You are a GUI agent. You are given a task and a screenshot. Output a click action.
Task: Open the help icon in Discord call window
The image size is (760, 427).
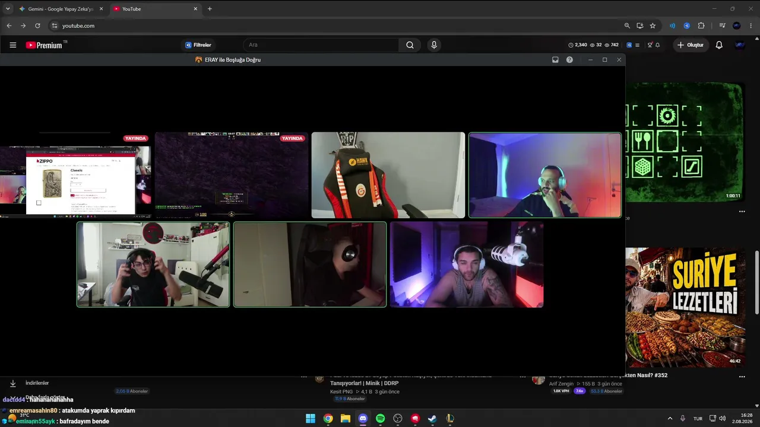pyautogui.click(x=569, y=60)
